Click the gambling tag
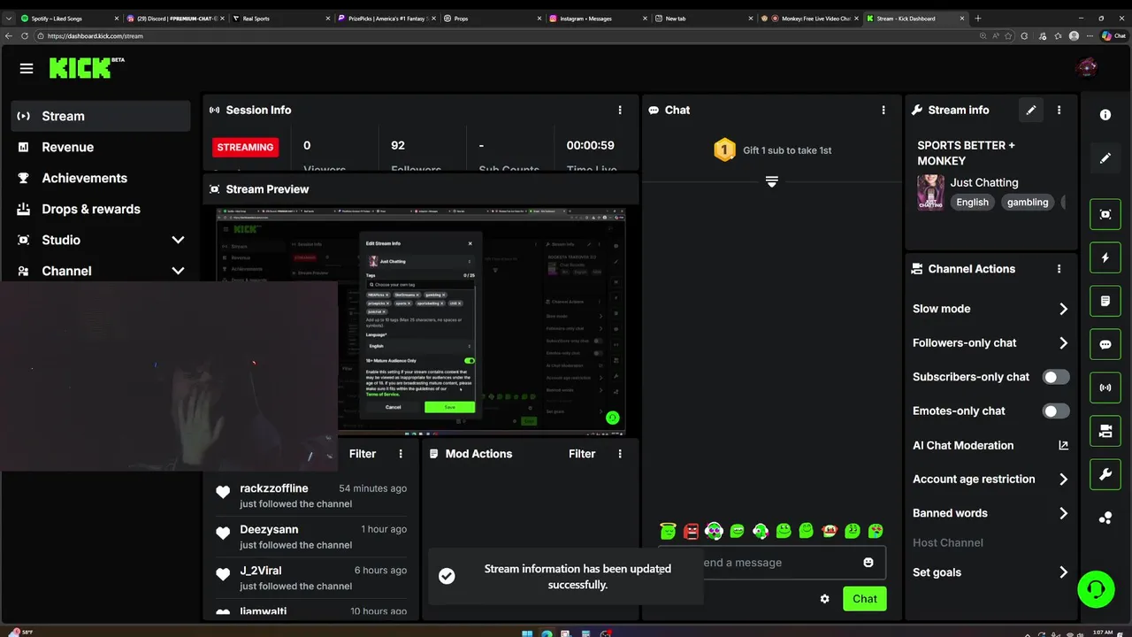The height and width of the screenshot is (637, 1132). pos(1028,202)
